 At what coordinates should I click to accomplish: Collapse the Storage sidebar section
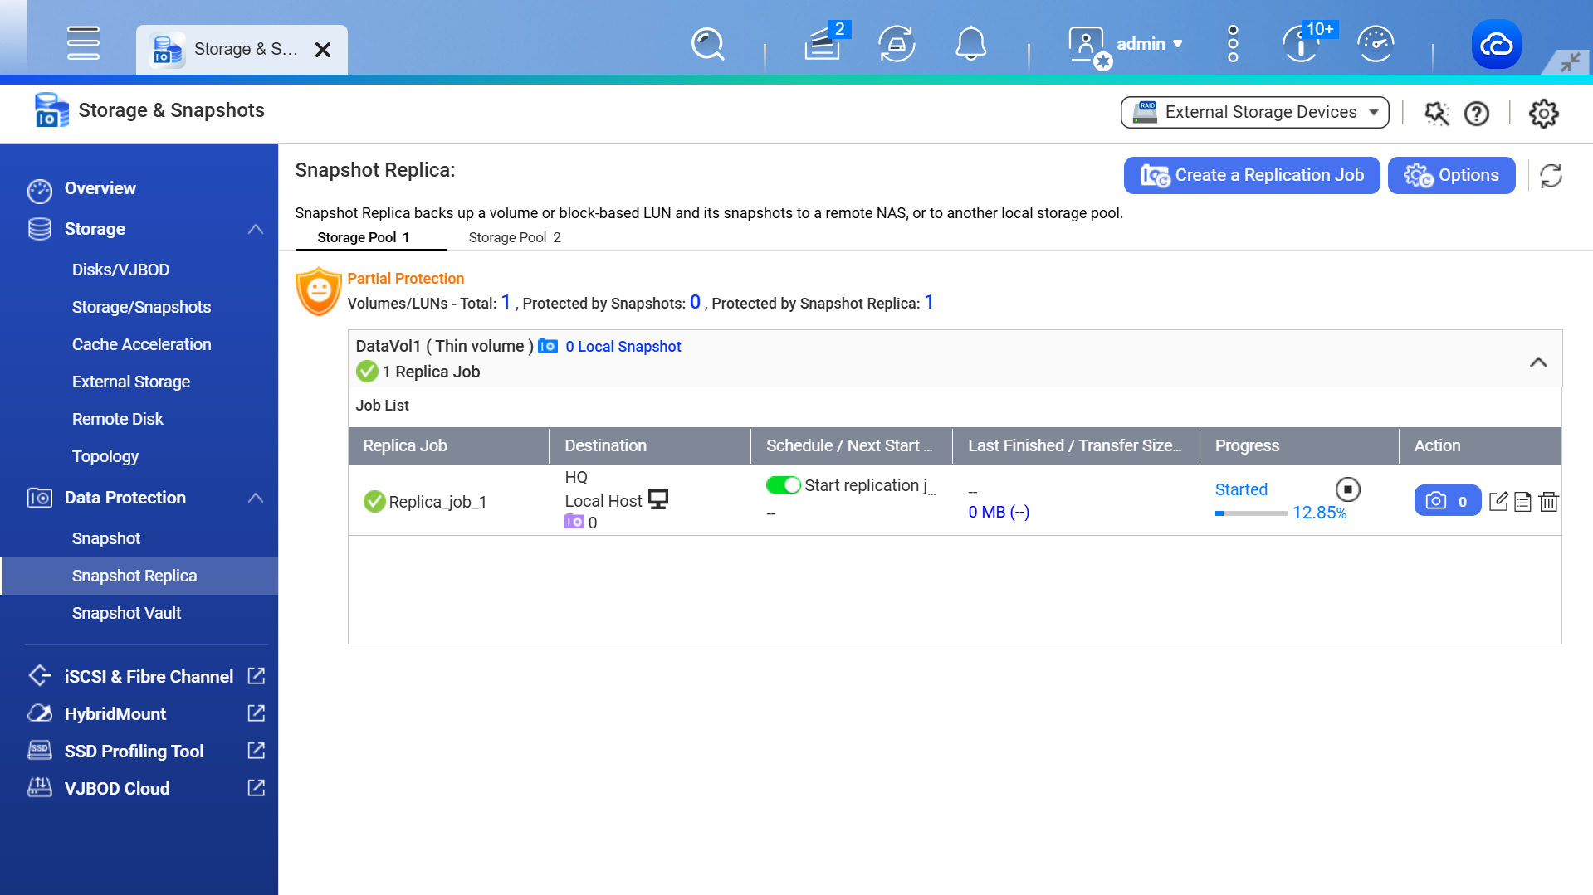[x=256, y=229]
